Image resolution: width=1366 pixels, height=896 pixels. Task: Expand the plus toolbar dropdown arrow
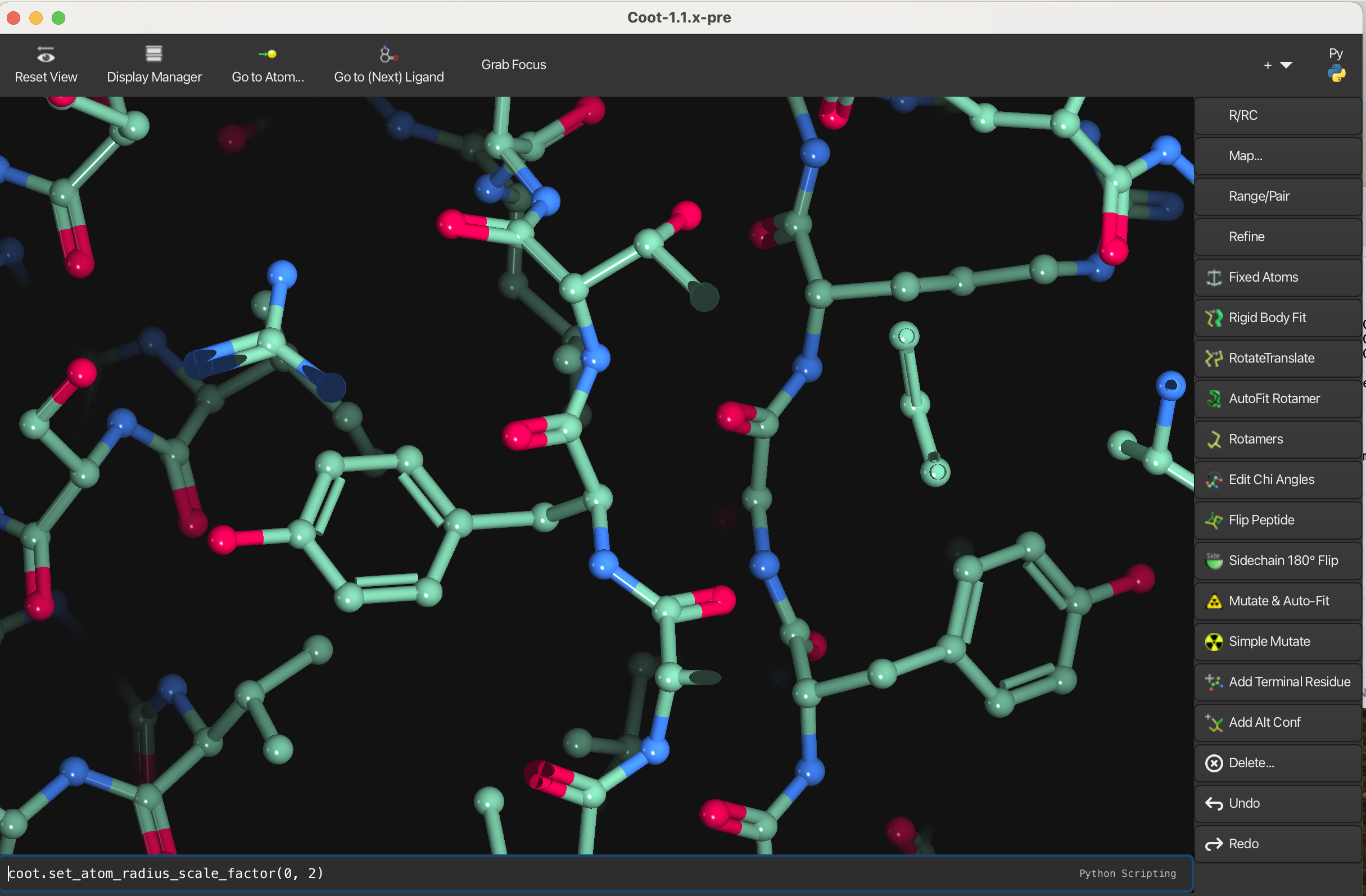coord(1286,65)
